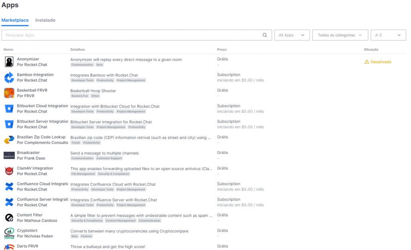
Task: Open the Bamboo Integration app name
Action: click(x=35, y=75)
